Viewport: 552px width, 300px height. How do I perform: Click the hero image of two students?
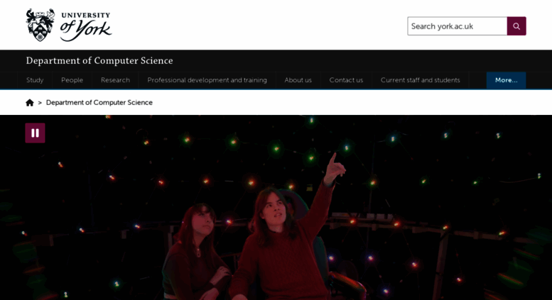tap(276, 207)
